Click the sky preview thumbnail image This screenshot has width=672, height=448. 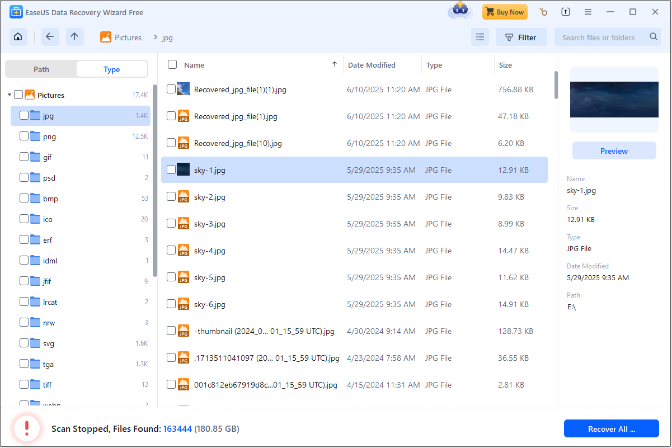click(614, 100)
